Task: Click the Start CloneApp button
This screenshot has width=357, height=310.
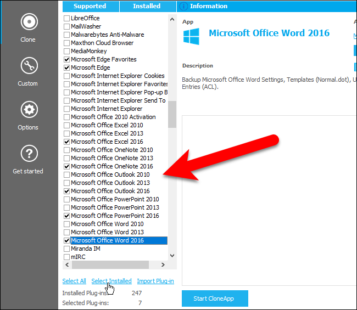Action: 215,298
